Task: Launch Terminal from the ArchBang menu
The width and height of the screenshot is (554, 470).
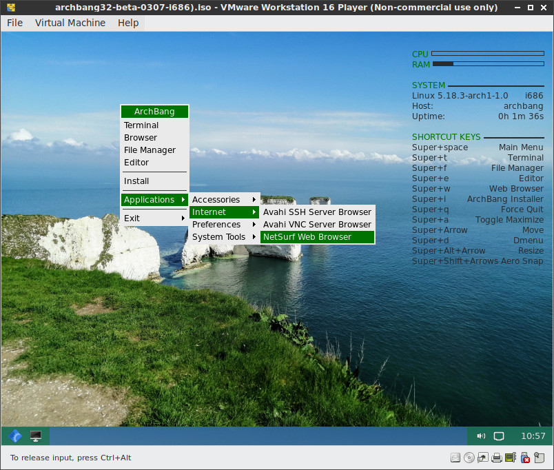Action: pos(154,125)
